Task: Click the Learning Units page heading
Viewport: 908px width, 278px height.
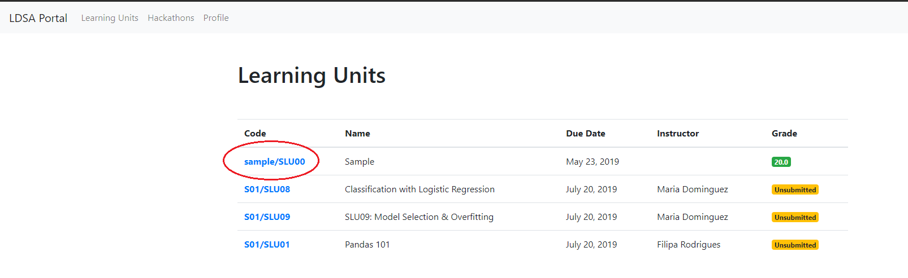Action: [x=312, y=76]
